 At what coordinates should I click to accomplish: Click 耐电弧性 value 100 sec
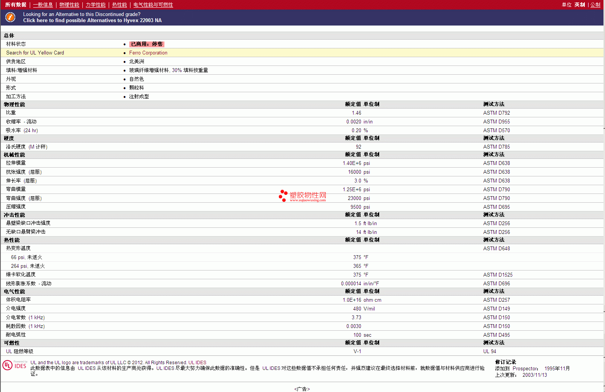point(362,335)
